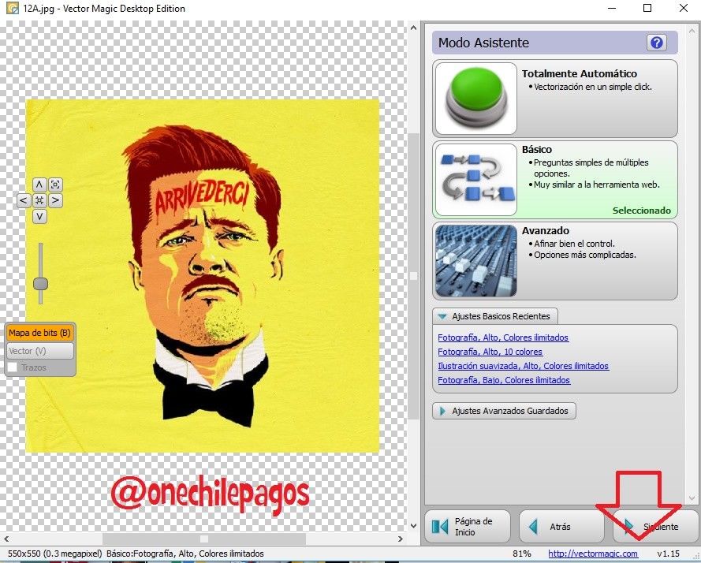Switch view to Mapa de bits (B)

(39, 332)
